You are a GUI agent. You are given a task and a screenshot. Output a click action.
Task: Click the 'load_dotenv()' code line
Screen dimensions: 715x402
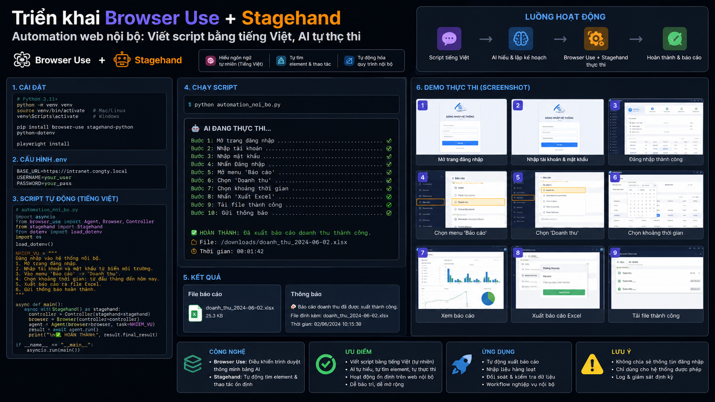point(34,244)
